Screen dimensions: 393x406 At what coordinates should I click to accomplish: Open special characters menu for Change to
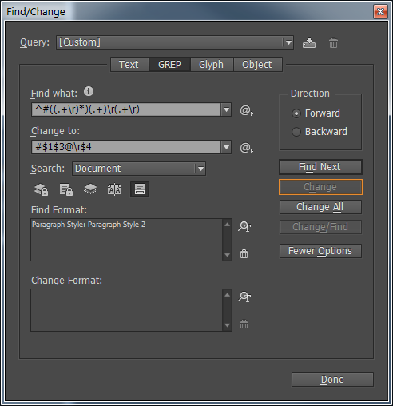247,148
